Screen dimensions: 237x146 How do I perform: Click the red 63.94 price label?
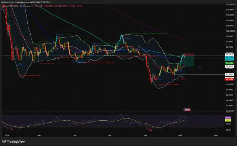pos(229,79)
